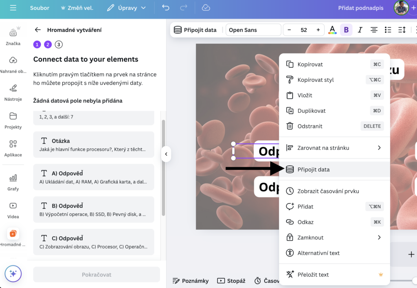Open Poznámky notes panel

pyautogui.click(x=191, y=281)
